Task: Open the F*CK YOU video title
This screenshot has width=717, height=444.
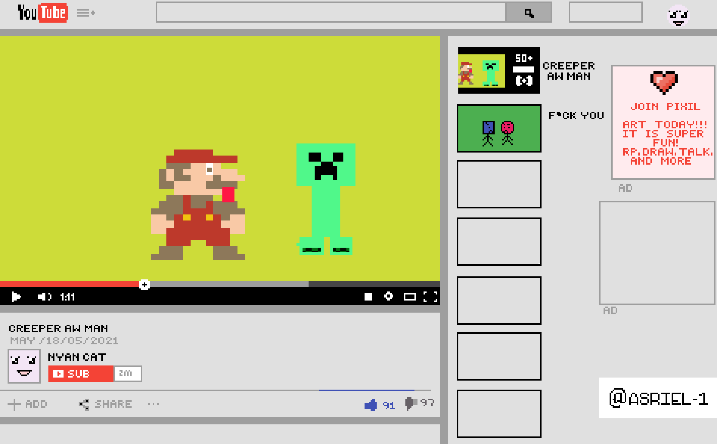Action: 576,115
